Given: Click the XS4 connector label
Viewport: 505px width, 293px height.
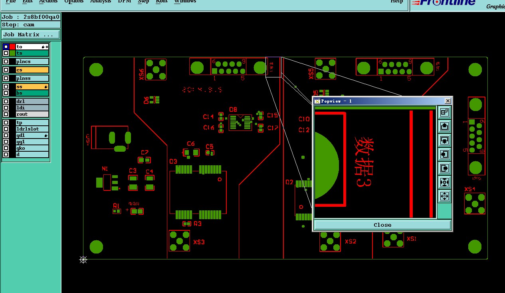Looking at the screenshot, I should 470,189.
